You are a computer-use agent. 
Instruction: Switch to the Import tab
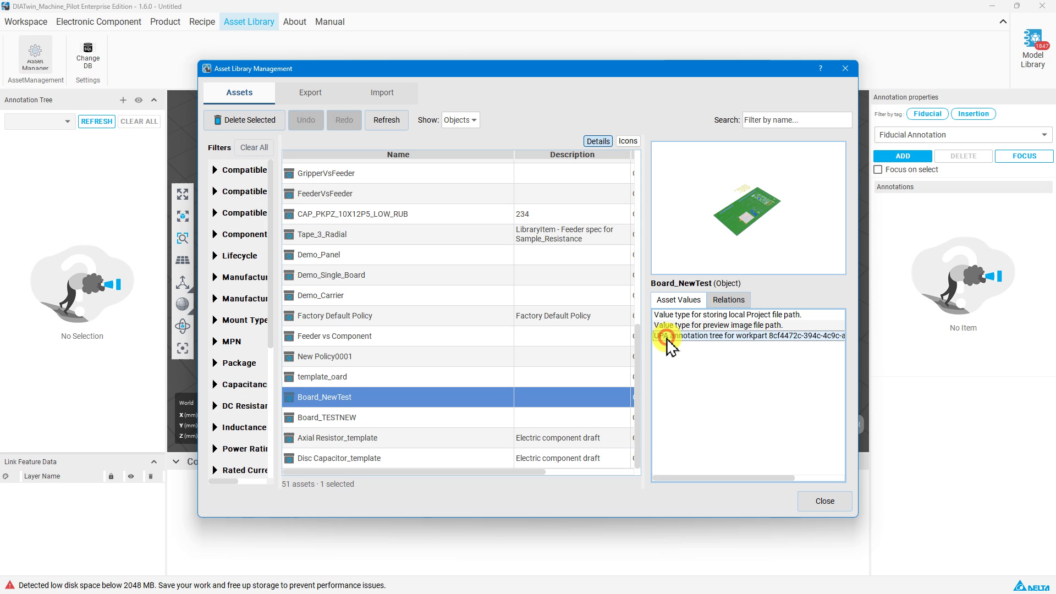click(x=382, y=93)
